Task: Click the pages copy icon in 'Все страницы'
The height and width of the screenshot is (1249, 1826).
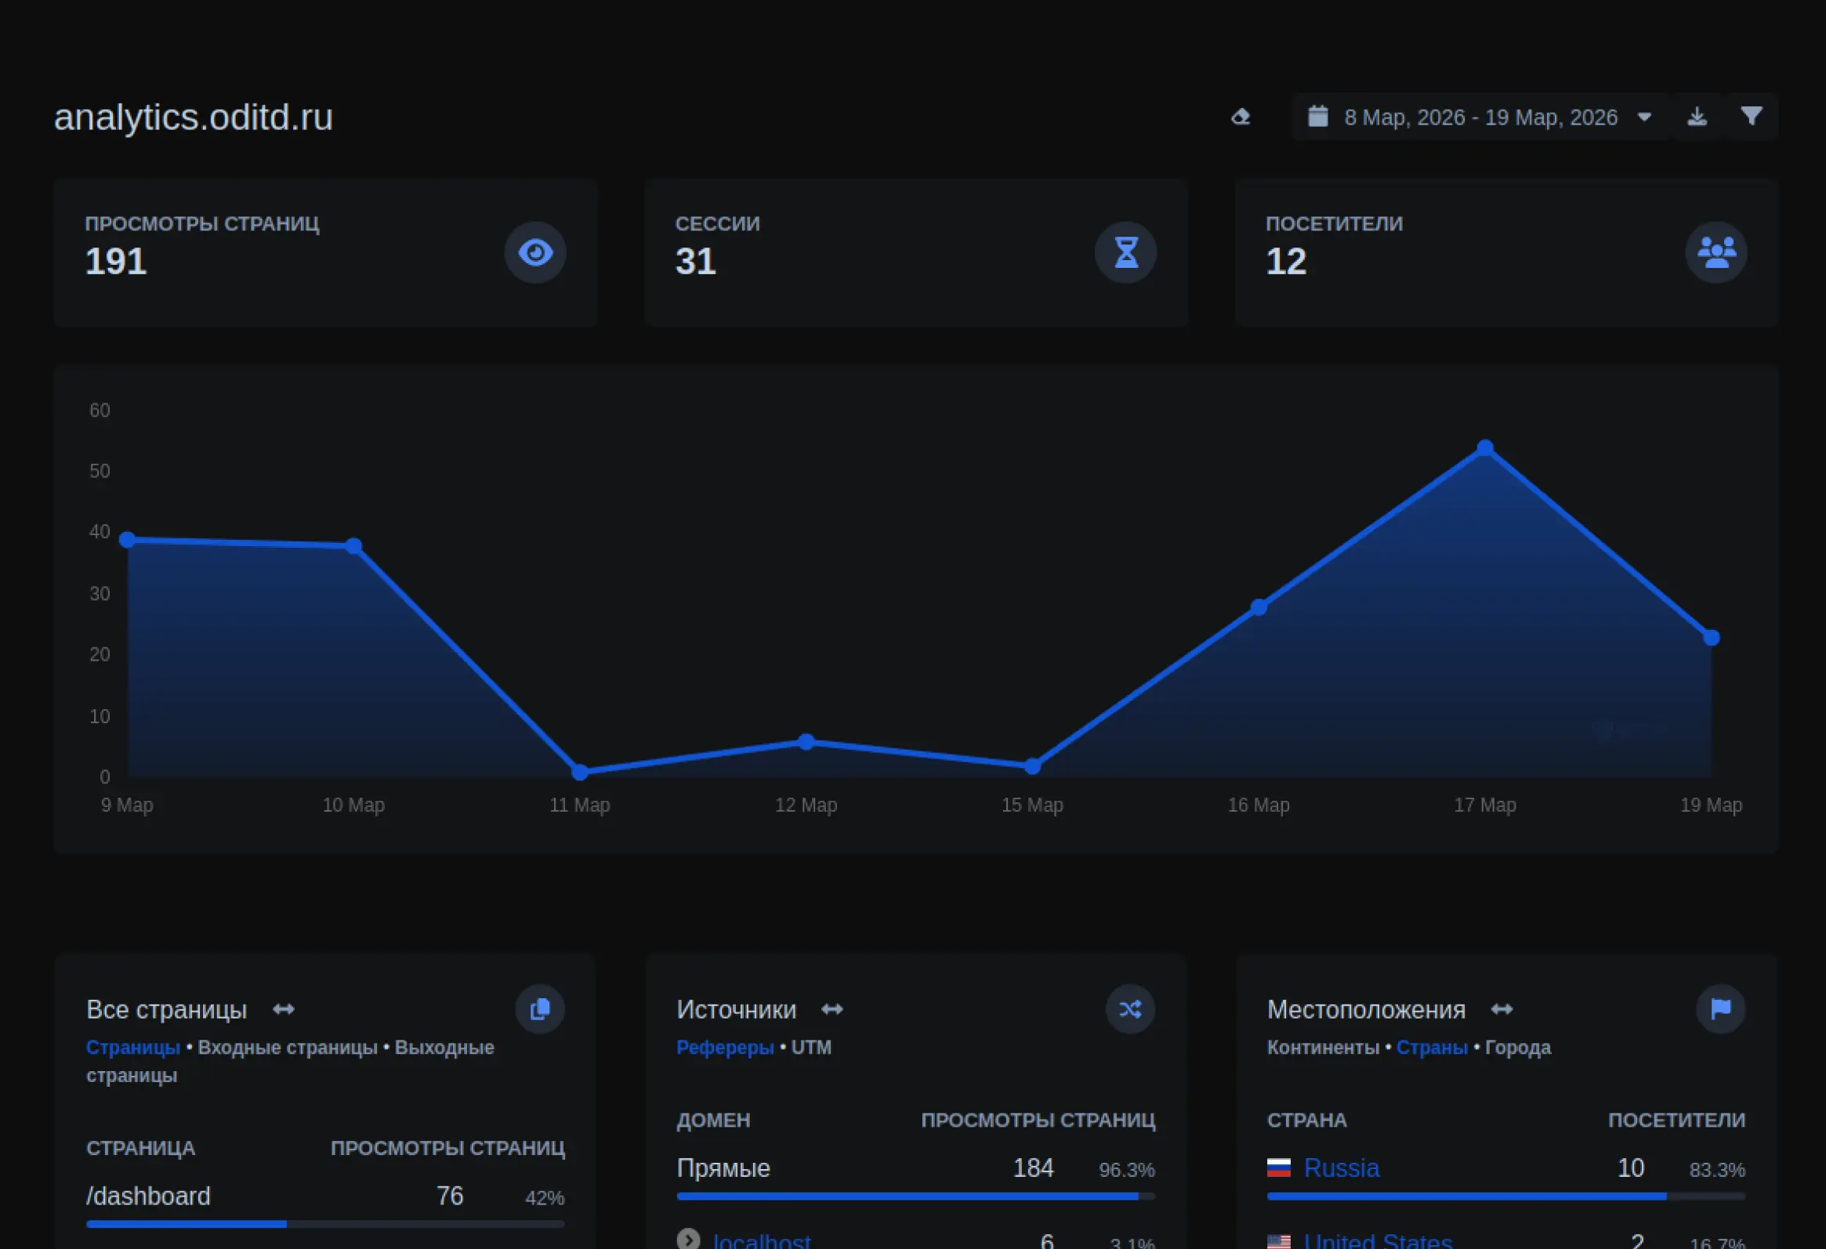Action: point(540,1008)
